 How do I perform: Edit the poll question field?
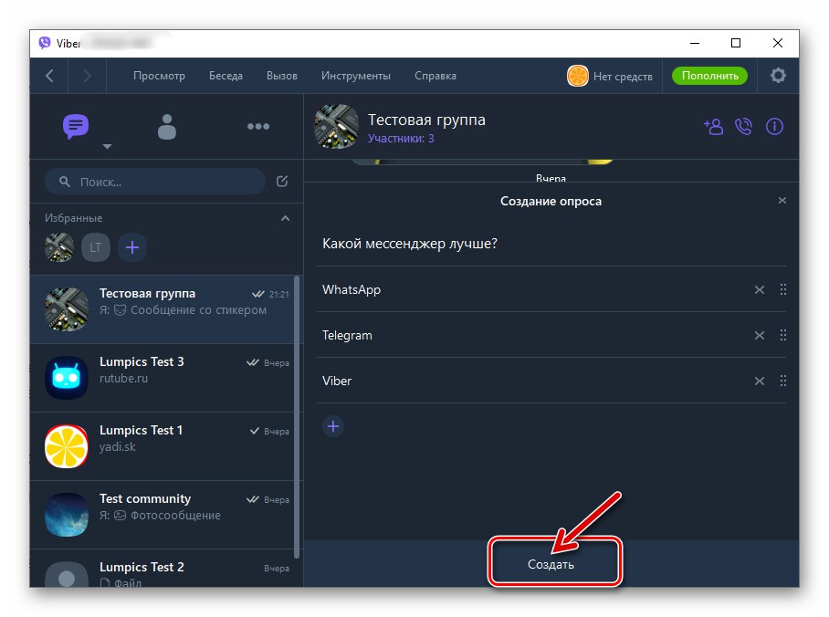[551, 244]
